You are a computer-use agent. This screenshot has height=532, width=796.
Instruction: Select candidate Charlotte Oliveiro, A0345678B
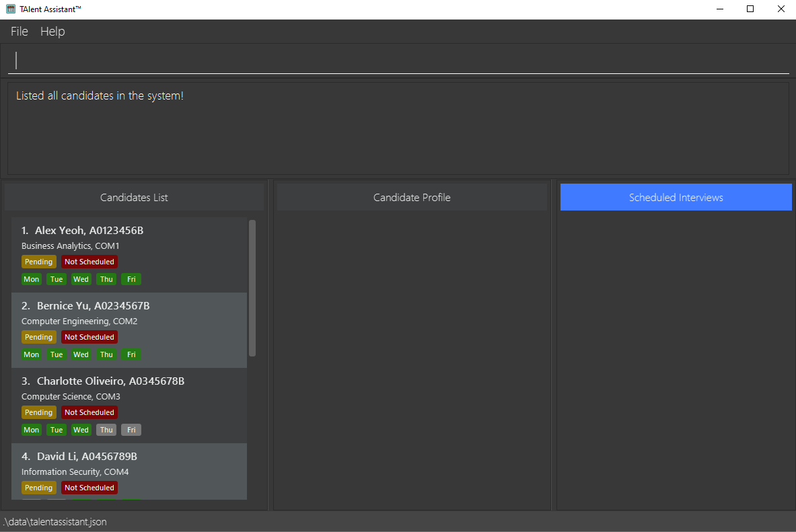[129, 406]
